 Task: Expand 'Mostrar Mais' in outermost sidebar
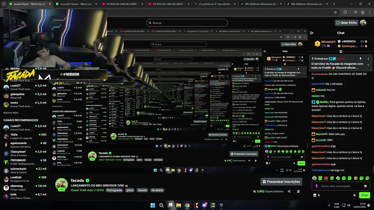point(11,113)
